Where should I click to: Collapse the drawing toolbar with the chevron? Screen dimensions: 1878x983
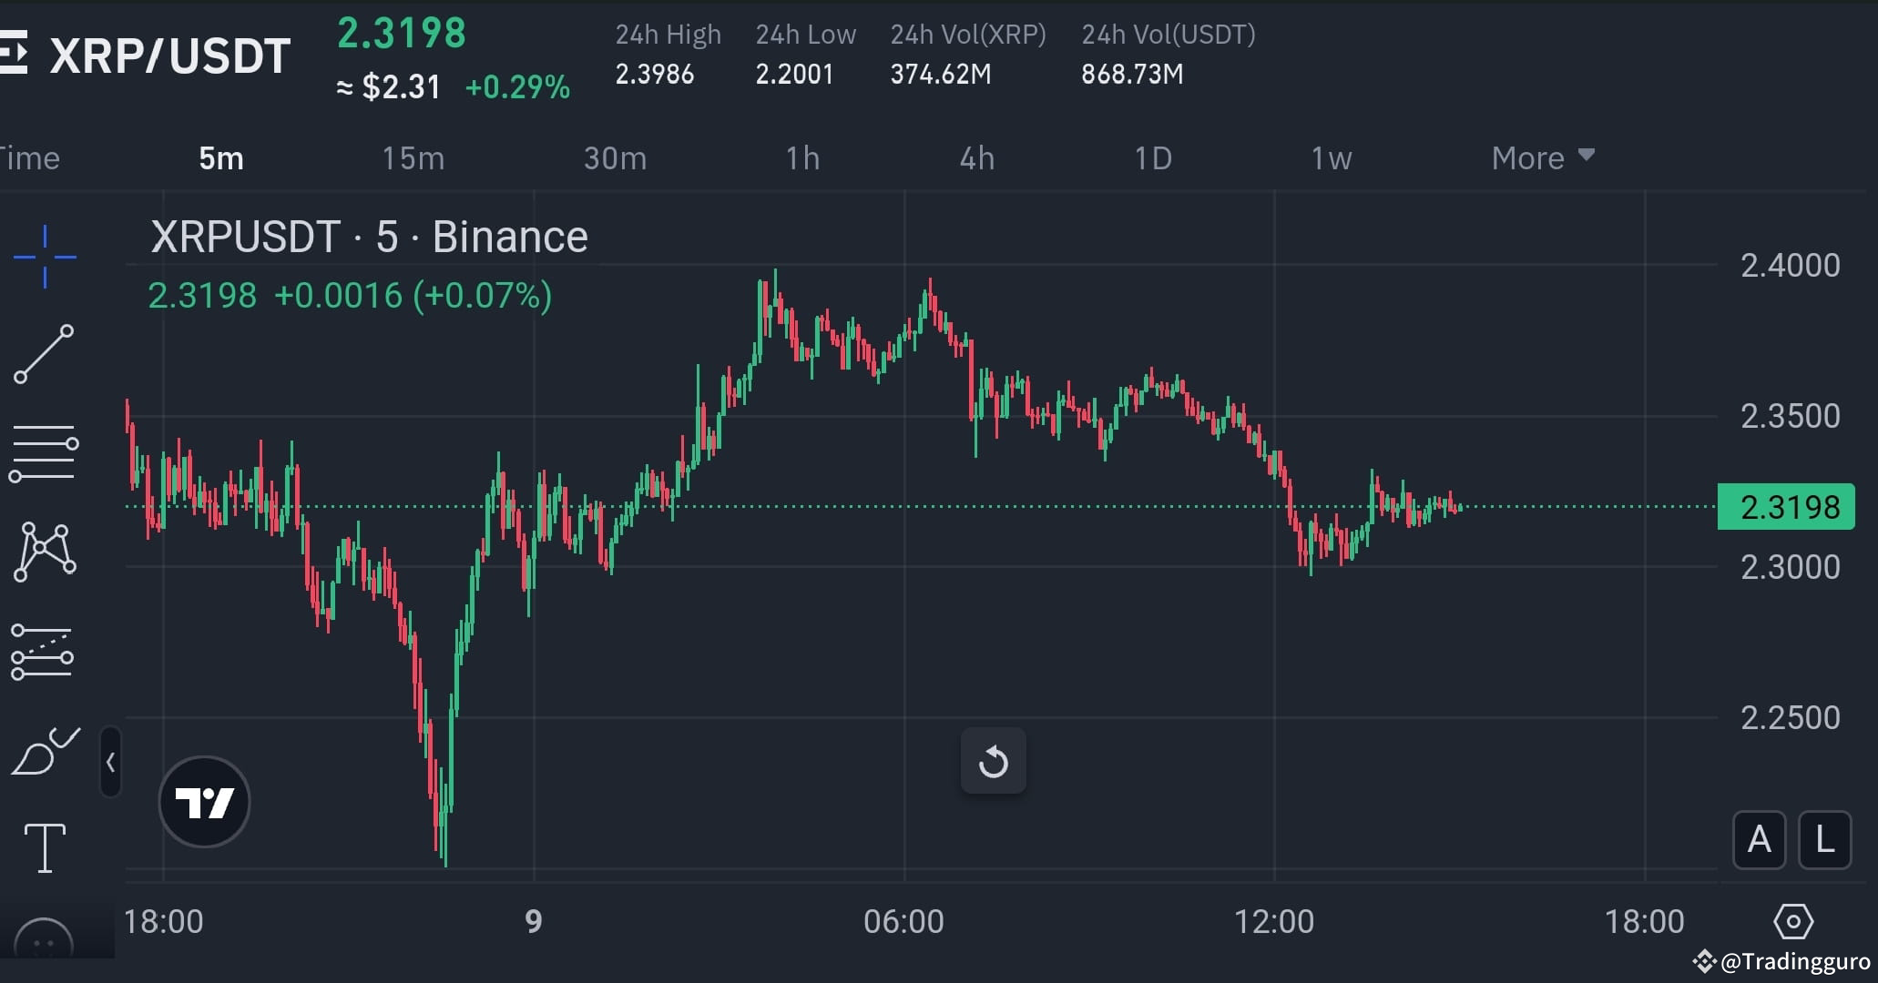[110, 763]
